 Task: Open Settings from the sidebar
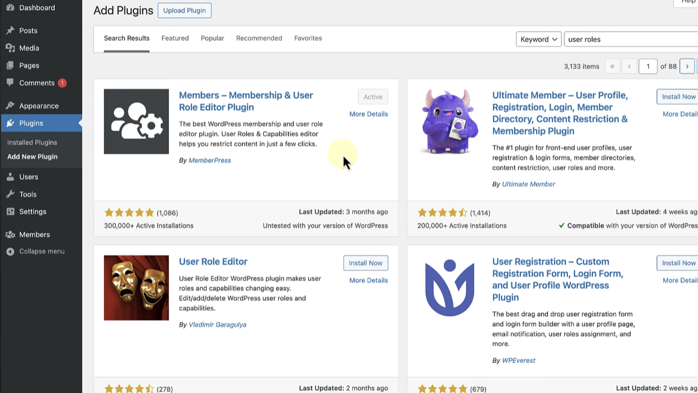(31, 211)
